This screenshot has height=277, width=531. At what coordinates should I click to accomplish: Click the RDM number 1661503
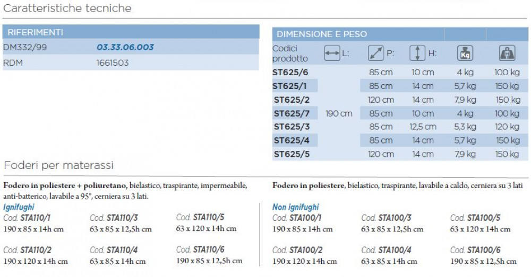click(x=113, y=63)
